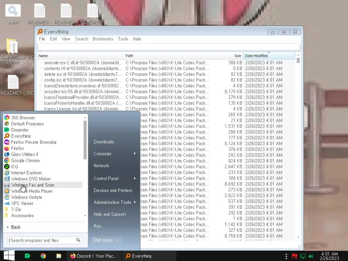Click the Shut down button
The image size is (348, 261).
pos(103,240)
